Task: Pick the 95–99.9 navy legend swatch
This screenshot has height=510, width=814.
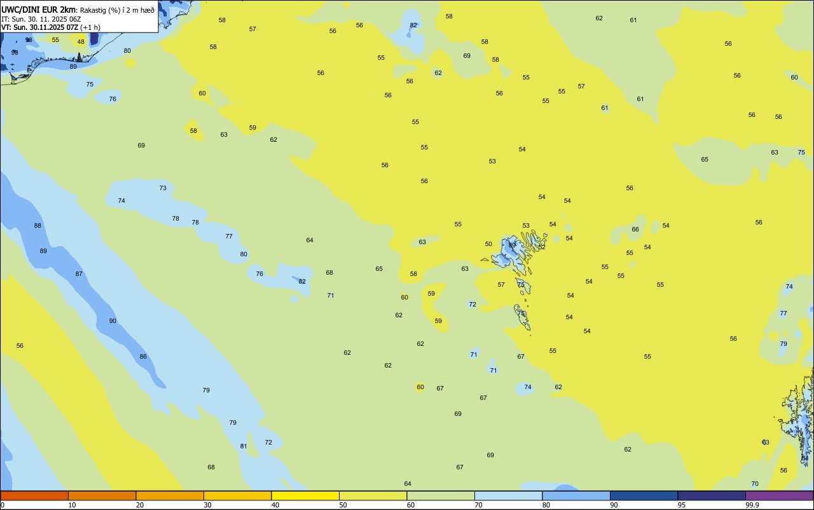Action: tap(712, 495)
